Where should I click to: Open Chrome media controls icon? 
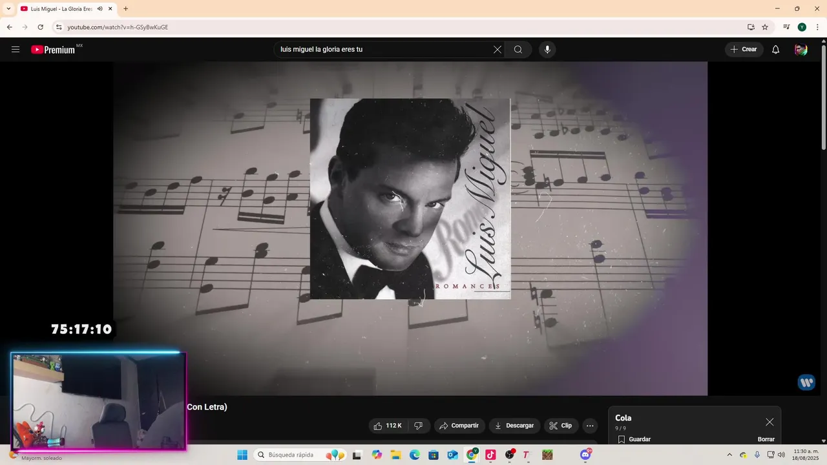point(786,27)
